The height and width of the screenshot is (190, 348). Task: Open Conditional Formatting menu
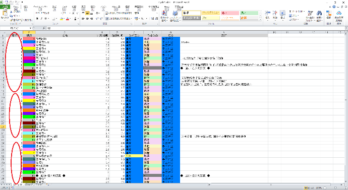[x=164, y=16]
